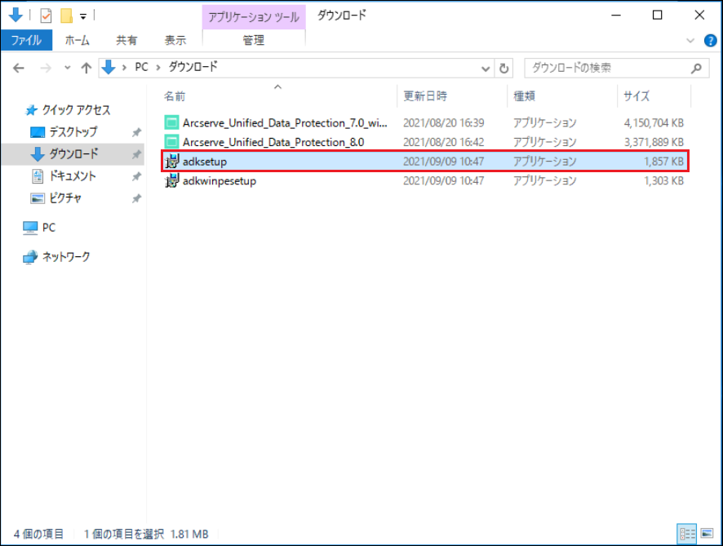Sort by the 名前 column header

point(175,96)
